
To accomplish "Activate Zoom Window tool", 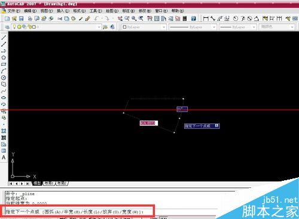I will click(x=134, y=18).
